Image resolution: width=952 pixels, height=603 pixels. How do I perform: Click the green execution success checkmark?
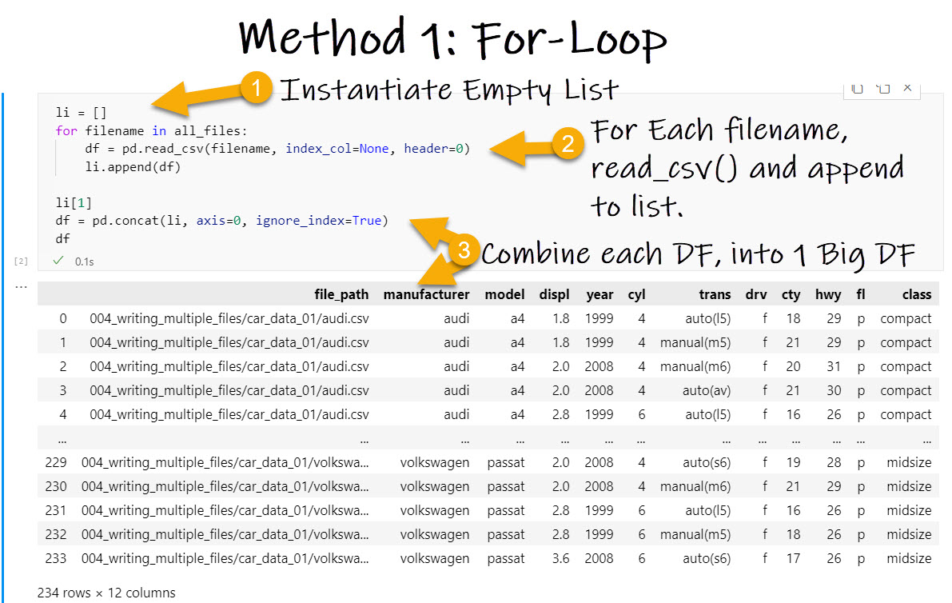coord(59,261)
